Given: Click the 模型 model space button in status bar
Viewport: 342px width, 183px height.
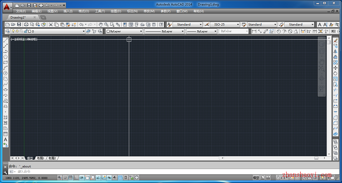Looking at the screenshot, I should click(256, 177).
